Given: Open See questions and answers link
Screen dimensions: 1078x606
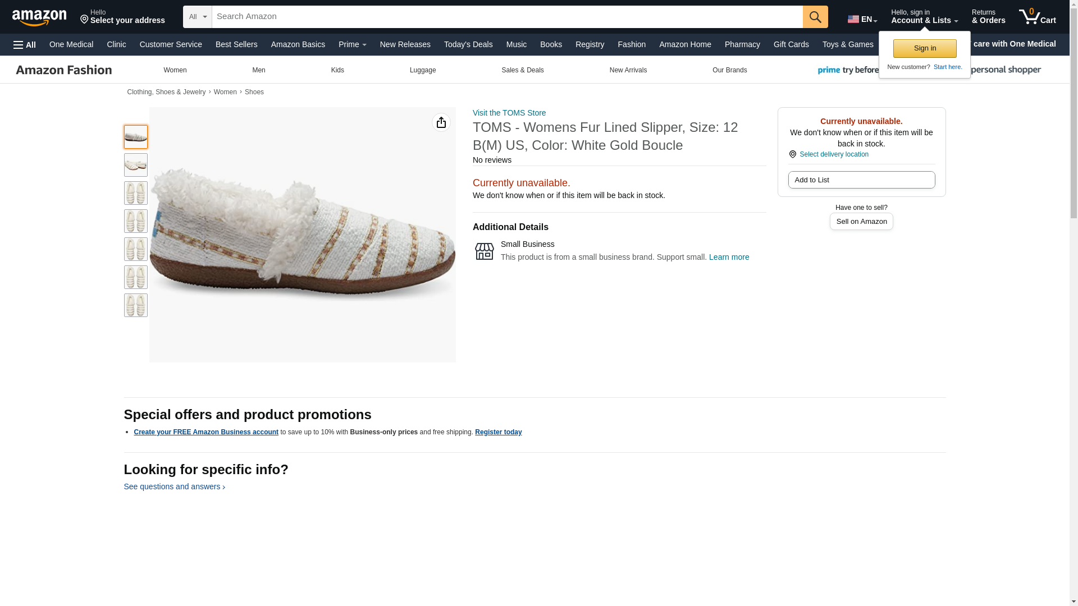Looking at the screenshot, I should (x=174, y=486).
